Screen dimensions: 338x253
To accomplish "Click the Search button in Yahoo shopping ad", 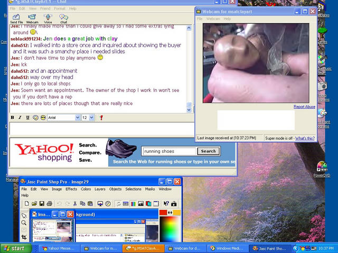I will coord(209,151).
